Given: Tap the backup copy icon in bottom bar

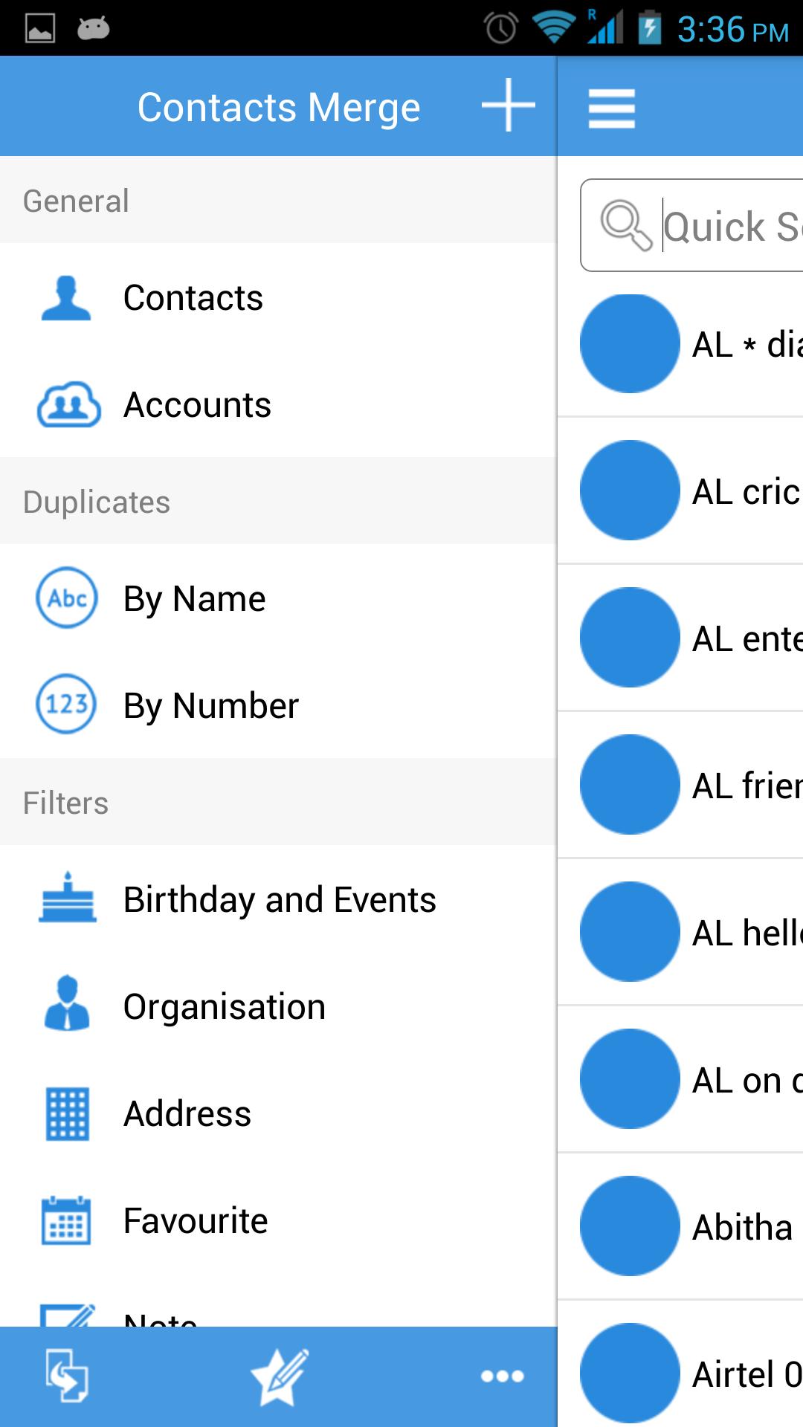Looking at the screenshot, I should pyautogui.click(x=67, y=1376).
